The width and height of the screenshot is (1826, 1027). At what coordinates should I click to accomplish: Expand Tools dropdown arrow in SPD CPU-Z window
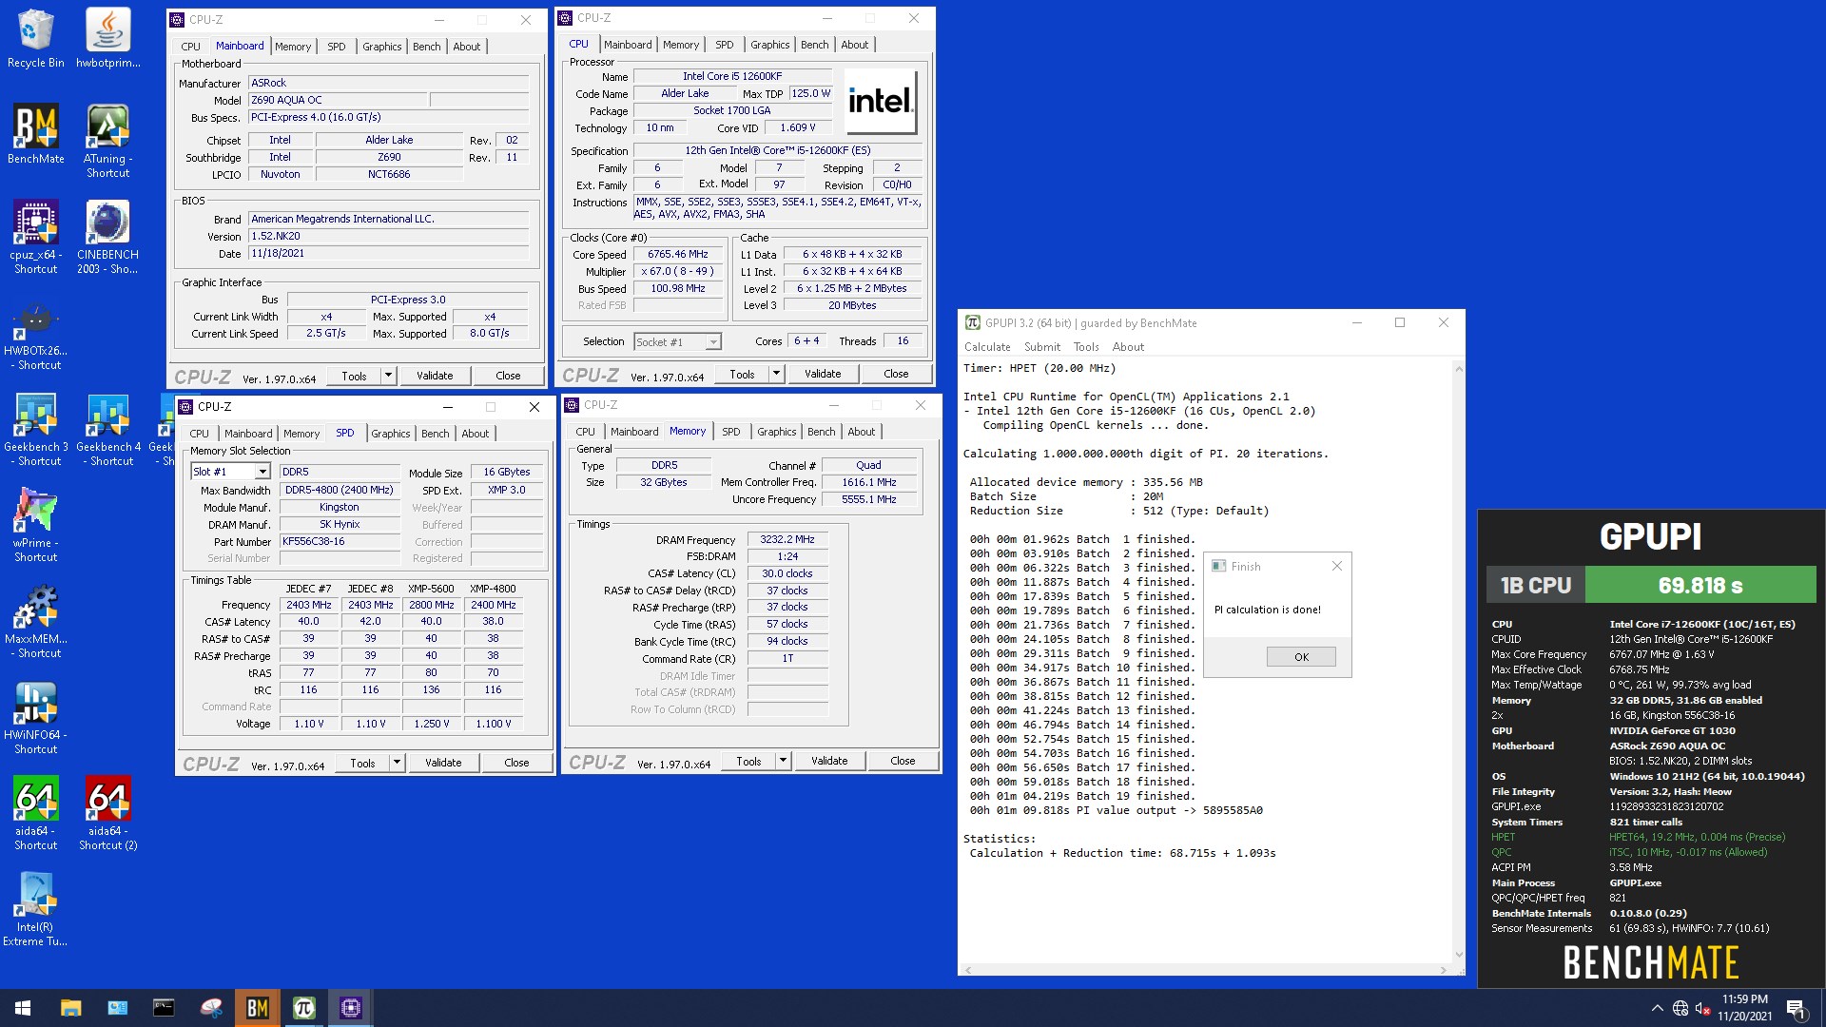tap(397, 763)
